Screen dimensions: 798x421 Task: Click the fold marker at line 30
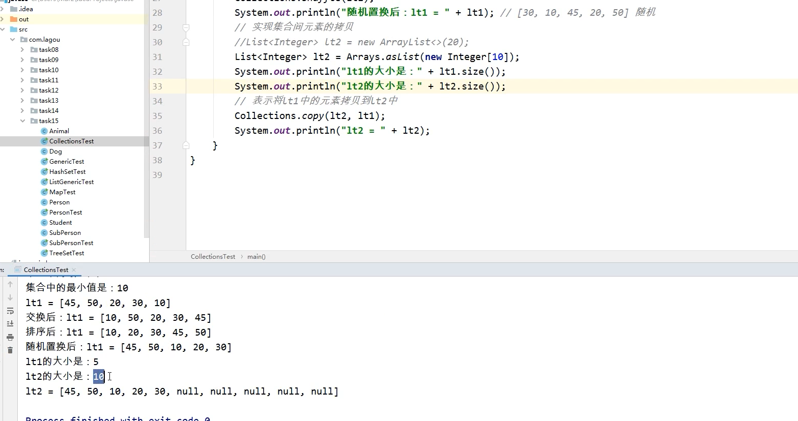coord(186,42)
